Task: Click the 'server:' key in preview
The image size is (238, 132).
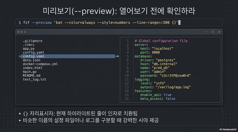Action: tap(141, 45)
